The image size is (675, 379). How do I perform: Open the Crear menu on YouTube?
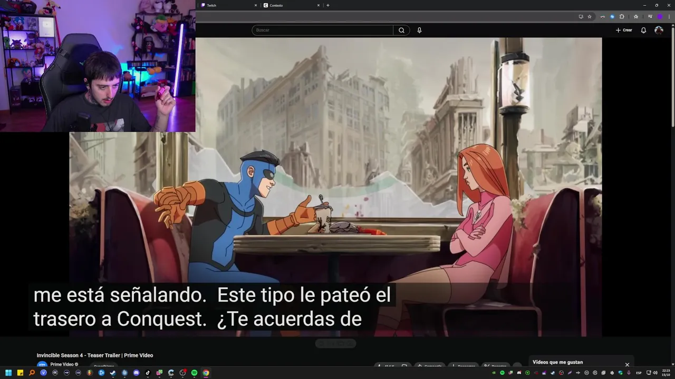click(x=624, y=30)
